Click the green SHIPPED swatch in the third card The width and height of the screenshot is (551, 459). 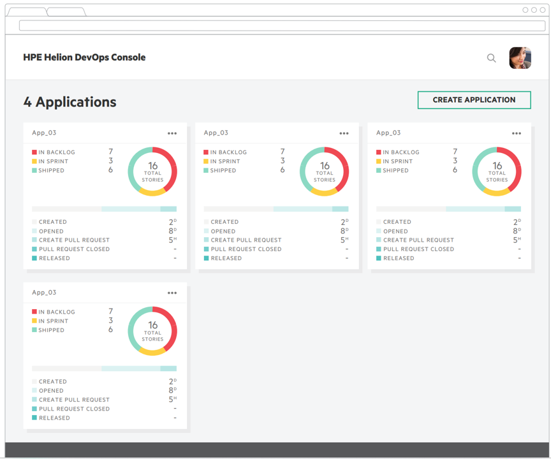click(378, 170)
